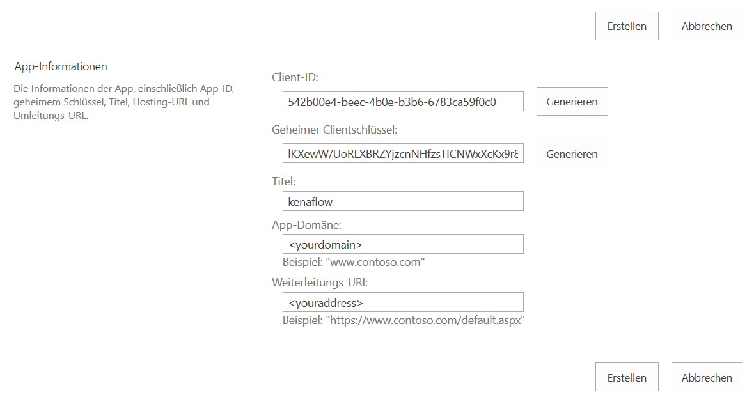Click into the Geheimer Clientschlüssel field
The height and width of the screenshot is (404, 754).
403,154
